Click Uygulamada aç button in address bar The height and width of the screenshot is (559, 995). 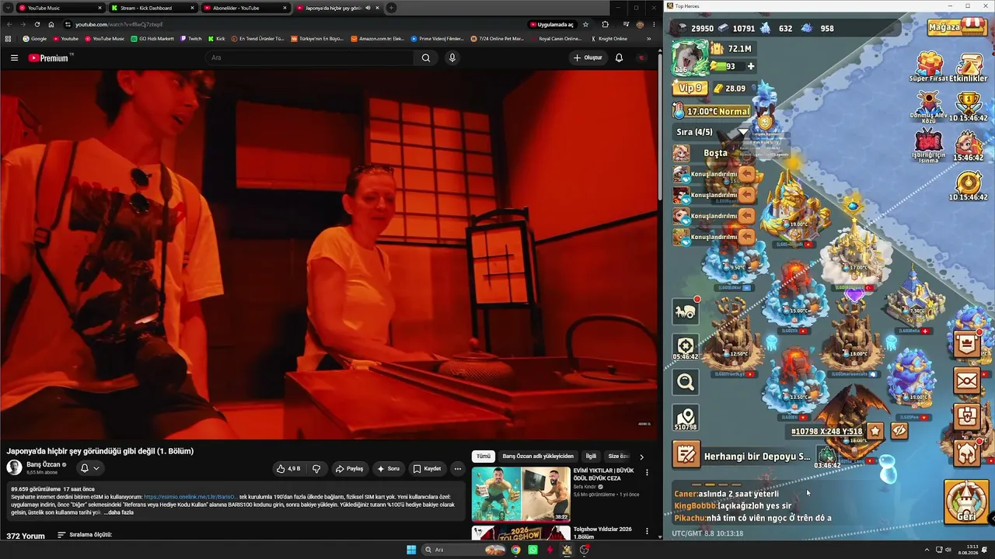(x=551, y=24)
